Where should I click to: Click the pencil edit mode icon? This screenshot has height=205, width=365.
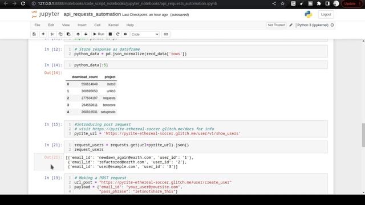click(x=291, y=25)
